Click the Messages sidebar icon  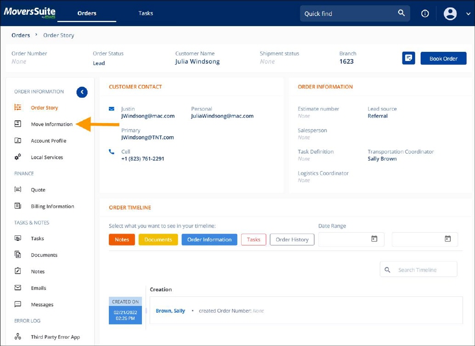tap(17, 304)
